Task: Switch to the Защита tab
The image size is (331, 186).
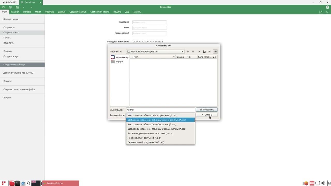Action: (117, 12)
